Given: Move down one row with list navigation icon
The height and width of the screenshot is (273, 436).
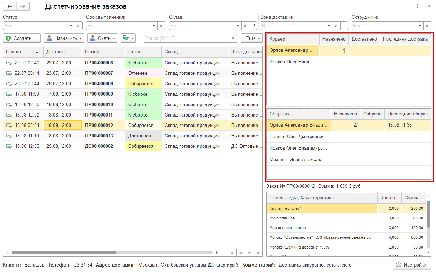Looking at the screenshot, I should 249,253.
